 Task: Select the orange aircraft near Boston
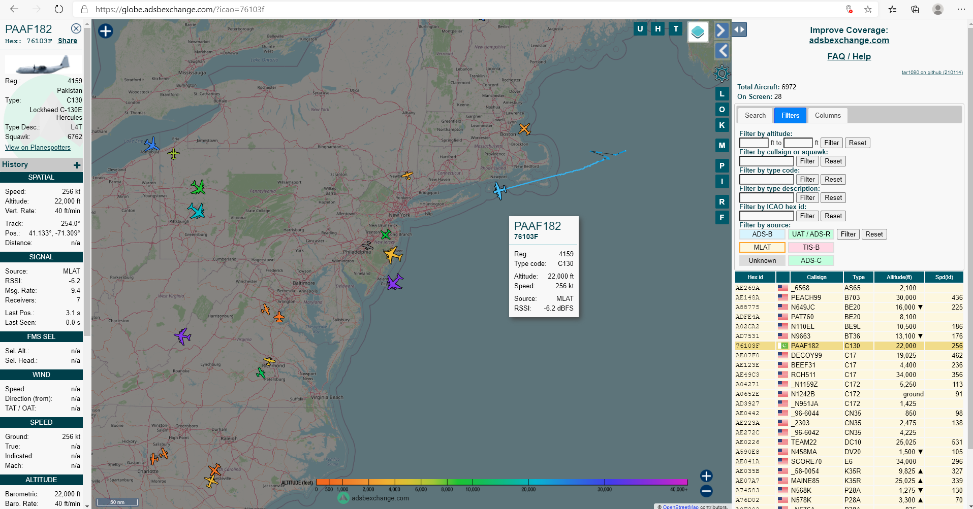click(x=524, y=129)
